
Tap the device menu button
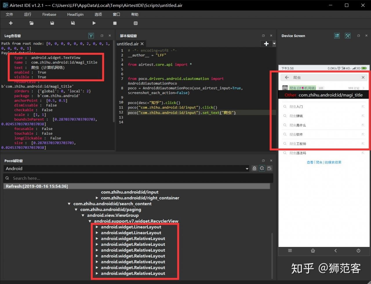point(290,251)
